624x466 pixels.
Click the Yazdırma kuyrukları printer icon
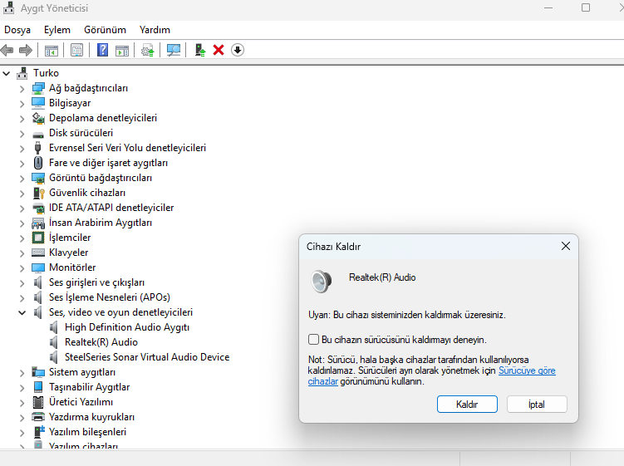point(38,417)
